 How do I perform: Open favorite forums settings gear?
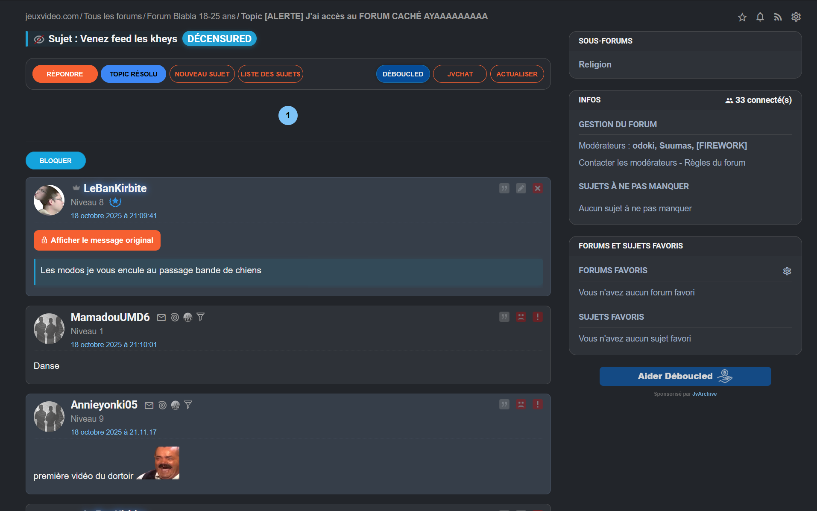787,271
